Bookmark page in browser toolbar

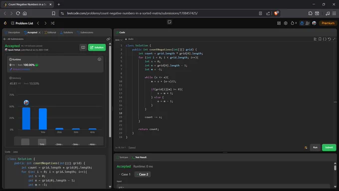53,13
